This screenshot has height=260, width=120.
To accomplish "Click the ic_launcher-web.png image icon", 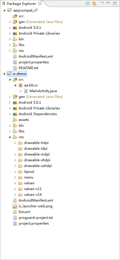I will (15, 206).
